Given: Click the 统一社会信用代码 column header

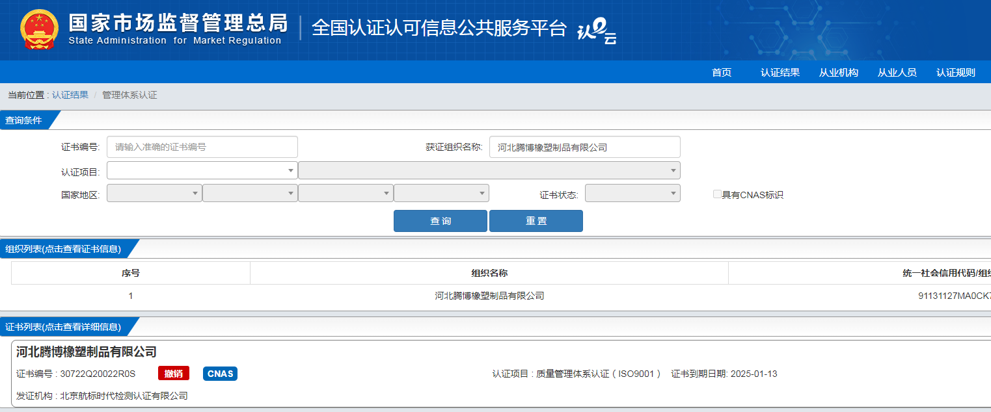Looking at the screenshot, I should pyautogui.click(x=860, y=273).
